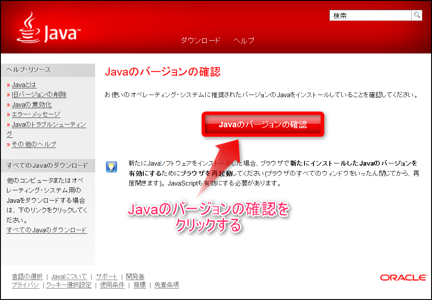Open the Javaのトラブルシューティング link
The image size is (432, 300).
tap(49, 125)
